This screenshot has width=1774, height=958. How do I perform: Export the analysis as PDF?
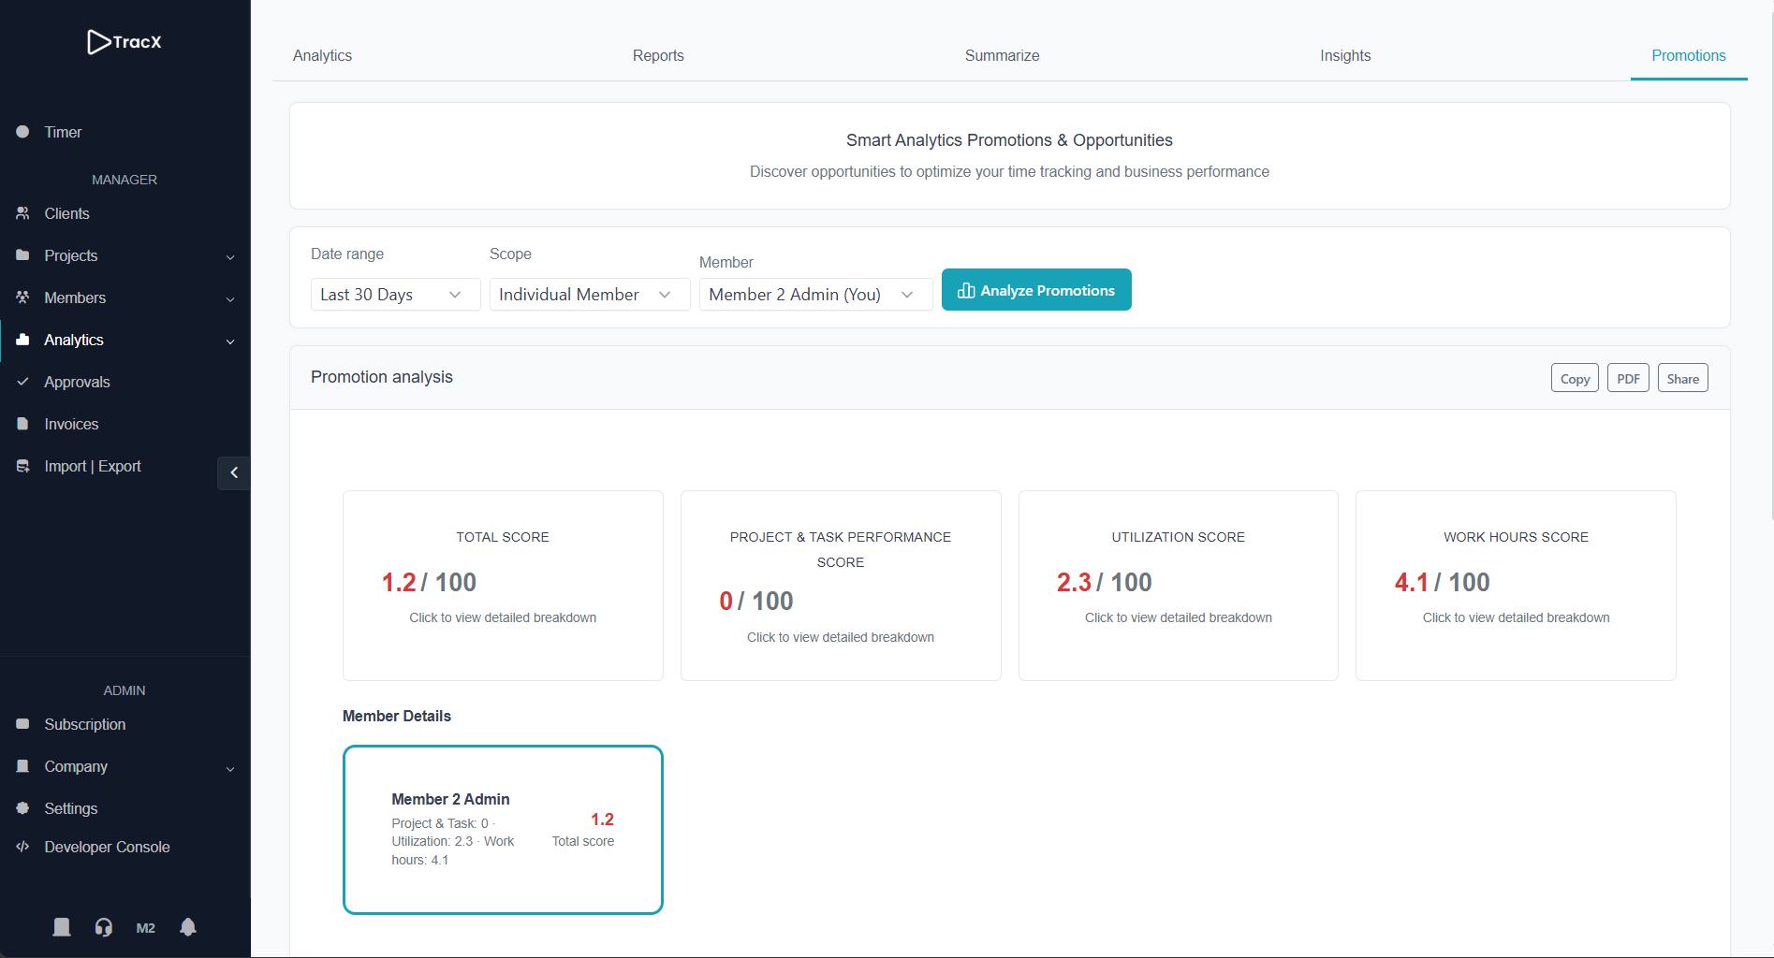tap(1628, 378)
